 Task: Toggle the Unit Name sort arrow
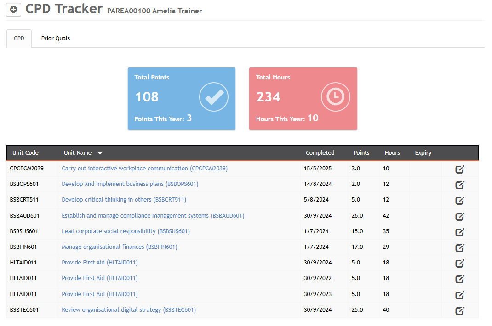click(100, 153)
